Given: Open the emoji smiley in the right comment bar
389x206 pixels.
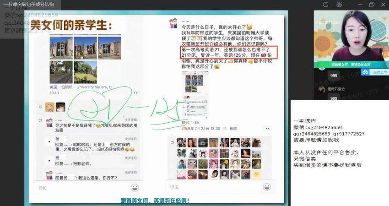Looking at the screenshot, I should click(267, 187).
